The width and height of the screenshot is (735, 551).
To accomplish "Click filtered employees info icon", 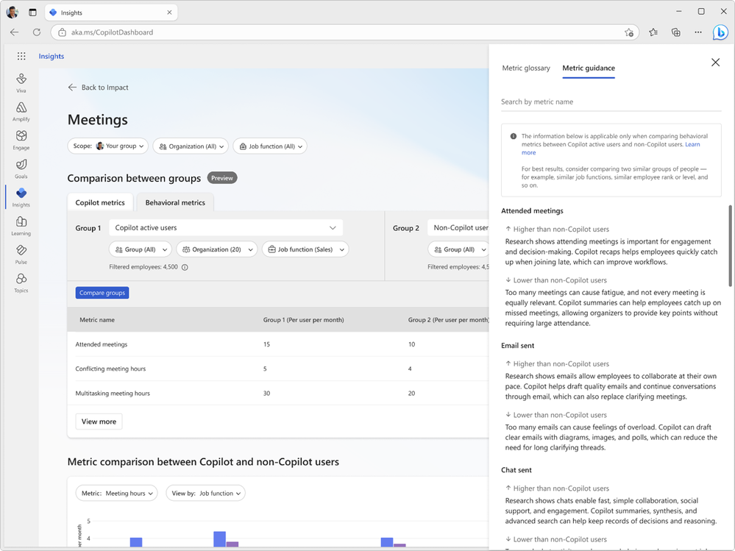I will coord(185,268).
